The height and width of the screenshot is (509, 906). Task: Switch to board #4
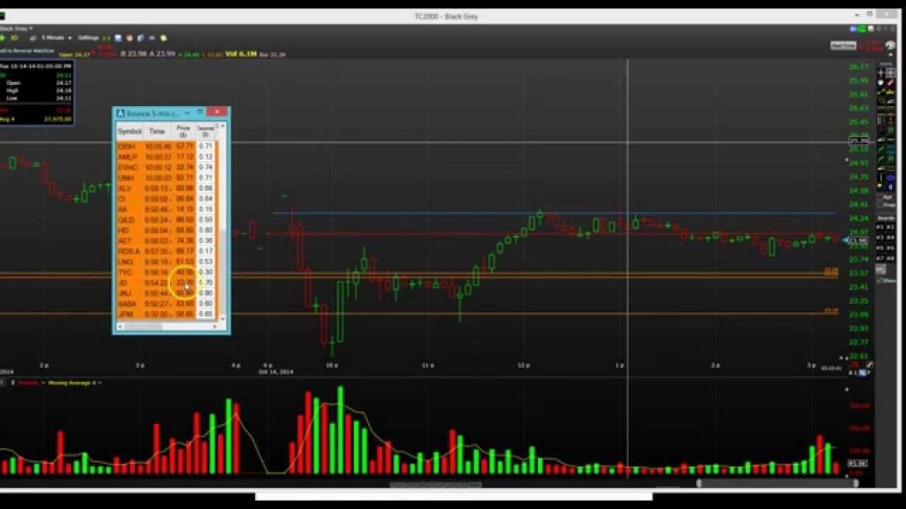click(x=890, y=237)
